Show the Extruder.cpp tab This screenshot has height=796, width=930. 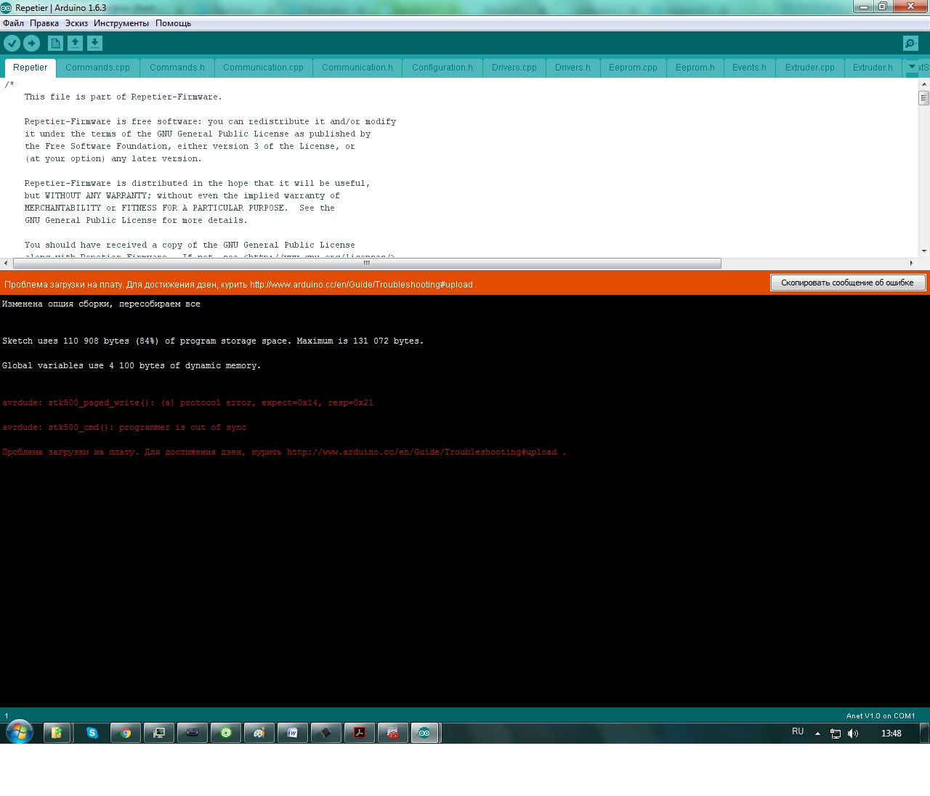click(x=810, y=68)
